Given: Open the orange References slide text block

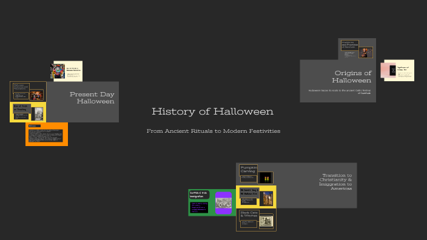Looking at the screenshot, I should (45, 136).
